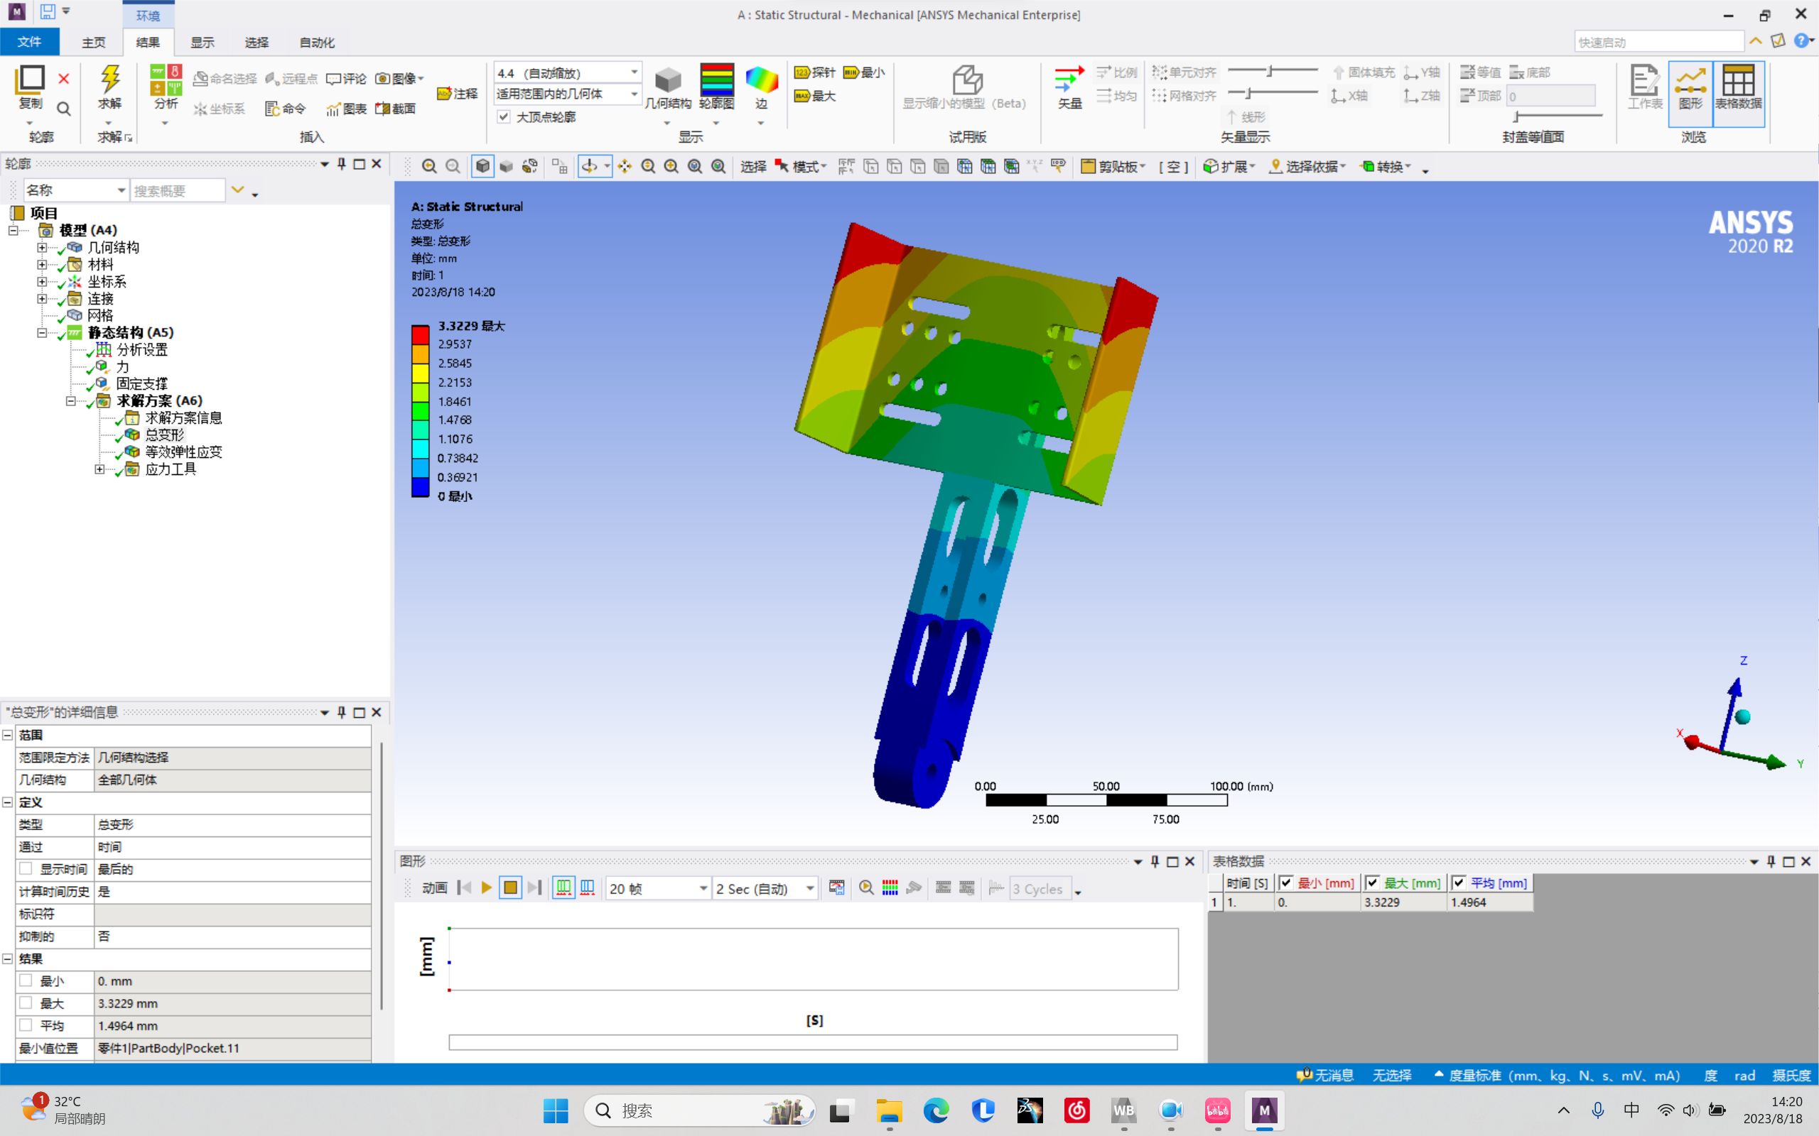Switch to the 显示 ribbon tab
Screen dimensions: 1819x1136
(x=202, y=43)
